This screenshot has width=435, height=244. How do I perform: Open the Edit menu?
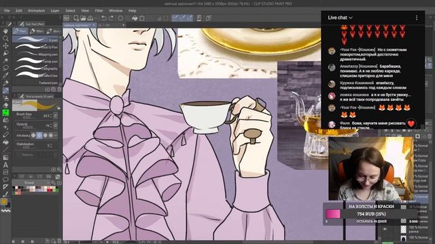pyautogui.click(x=19, y=11)
